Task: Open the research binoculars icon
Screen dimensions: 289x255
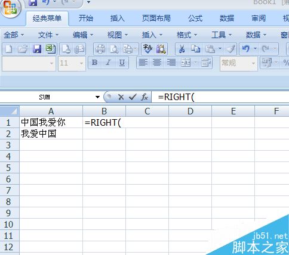Action: tap(161, 49)
